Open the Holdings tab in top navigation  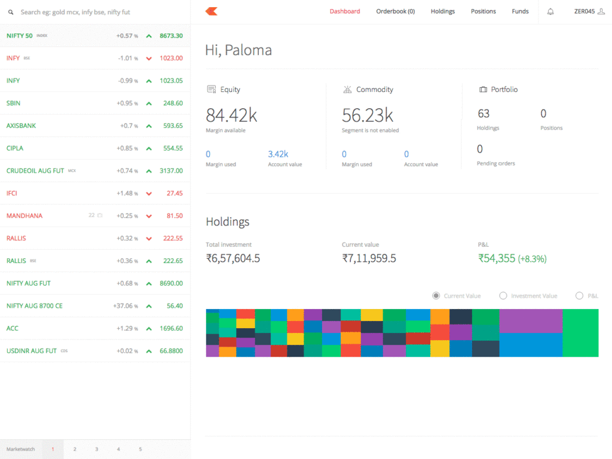click(x=442, y=11)
